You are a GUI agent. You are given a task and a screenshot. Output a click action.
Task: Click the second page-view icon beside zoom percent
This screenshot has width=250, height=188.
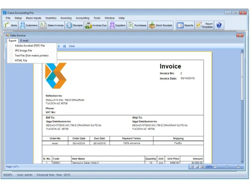point(197,166)
